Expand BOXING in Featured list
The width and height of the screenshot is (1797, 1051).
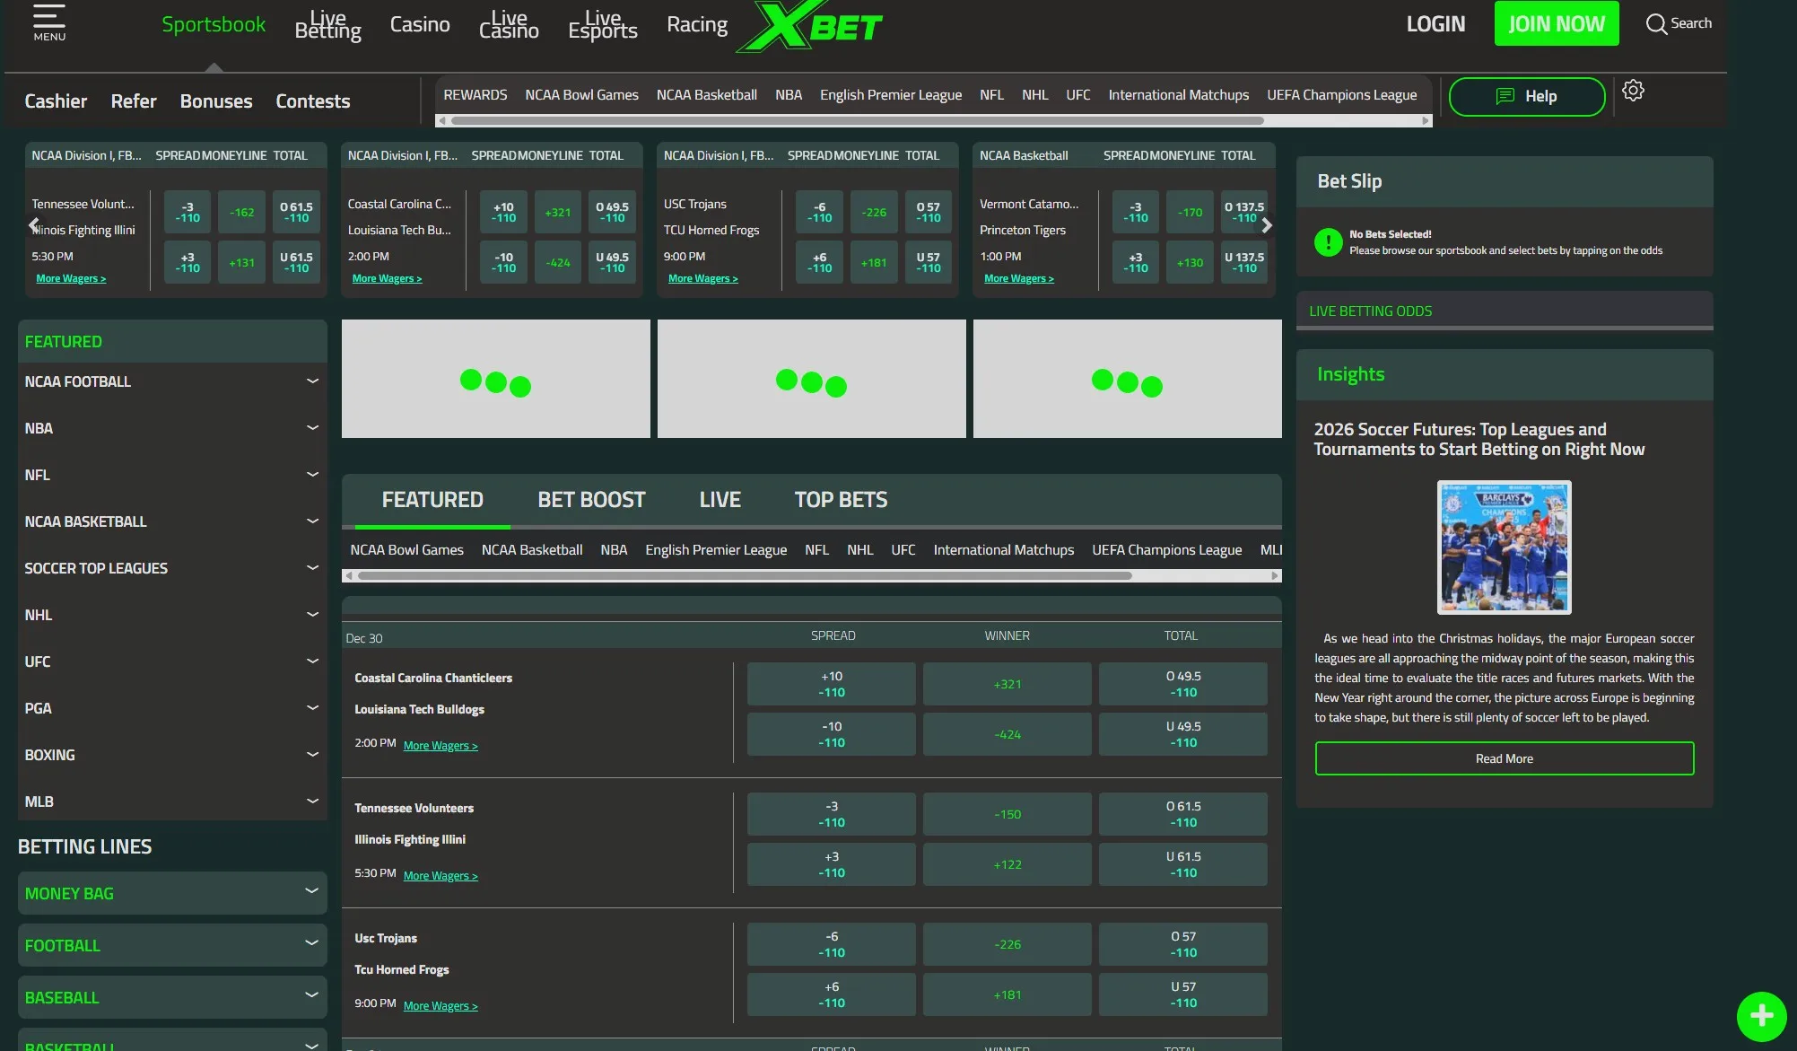tap(172, 755)
